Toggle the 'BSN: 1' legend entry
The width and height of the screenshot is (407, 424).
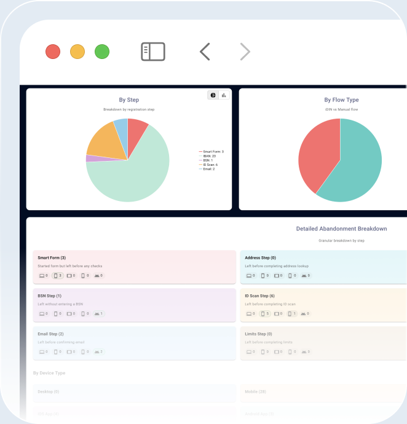(x=206, y=160)
